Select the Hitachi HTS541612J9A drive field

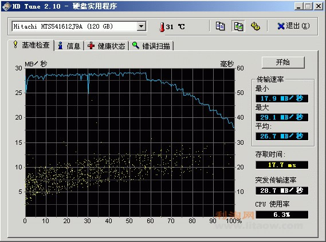(x=79, y=26)
